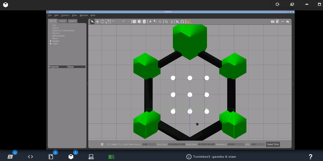
Task: Insert a sphere into the scene
Action: 140,22
